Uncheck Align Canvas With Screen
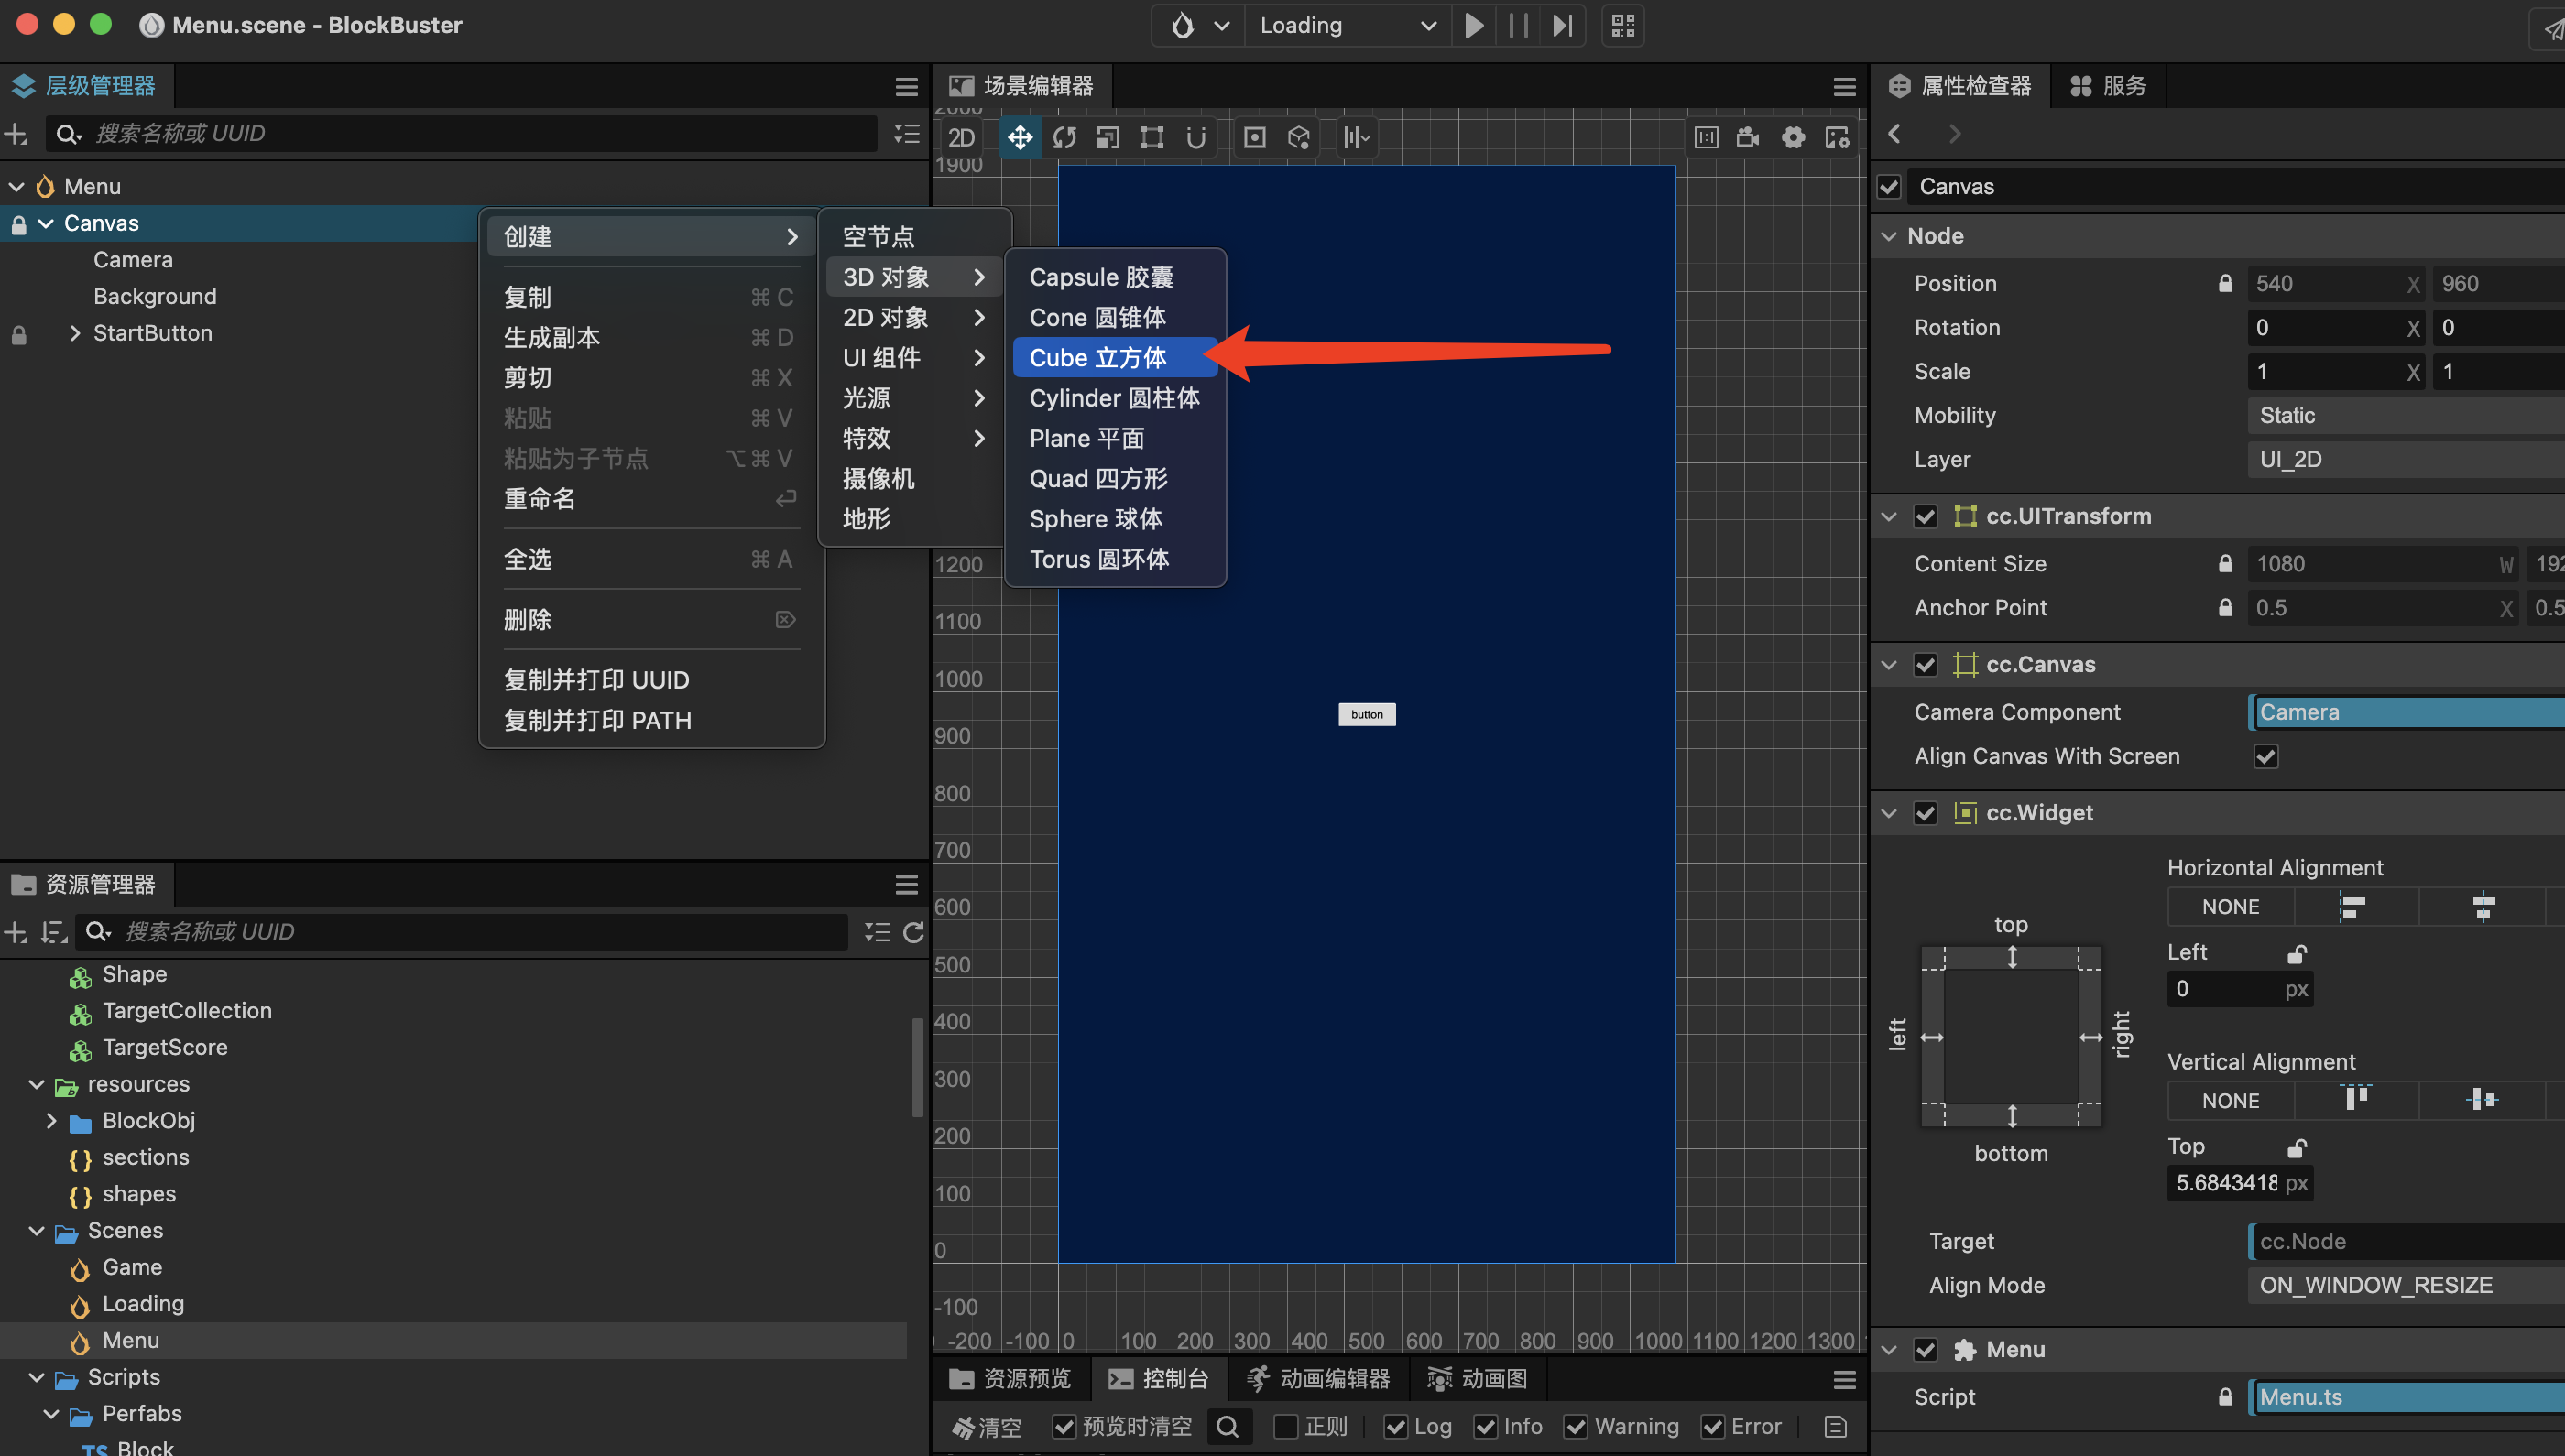Image resolution: width=2565 pixels, height=1456 pixels. pos(2265,756)
